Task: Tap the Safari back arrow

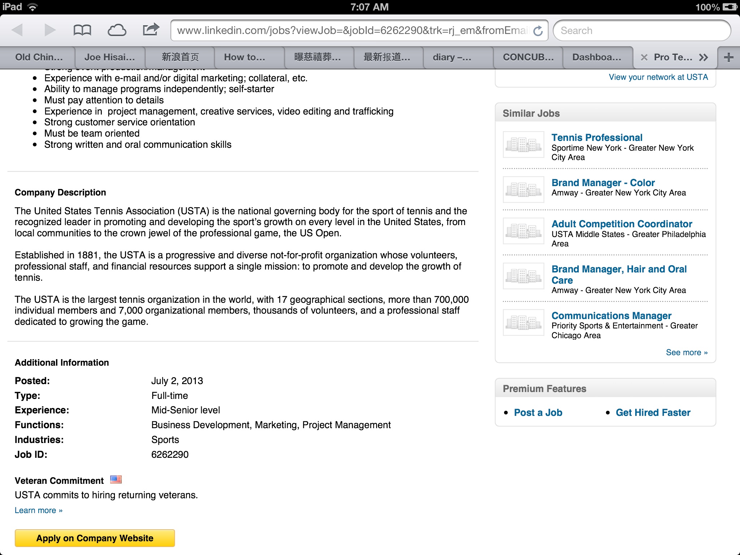Action: point(17,30)
